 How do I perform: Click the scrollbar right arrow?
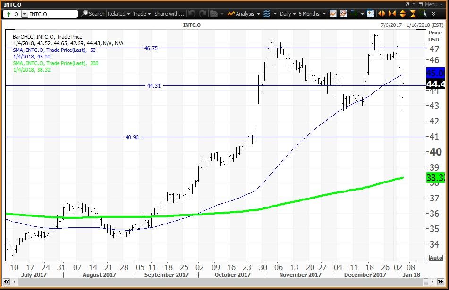[432, 282]
